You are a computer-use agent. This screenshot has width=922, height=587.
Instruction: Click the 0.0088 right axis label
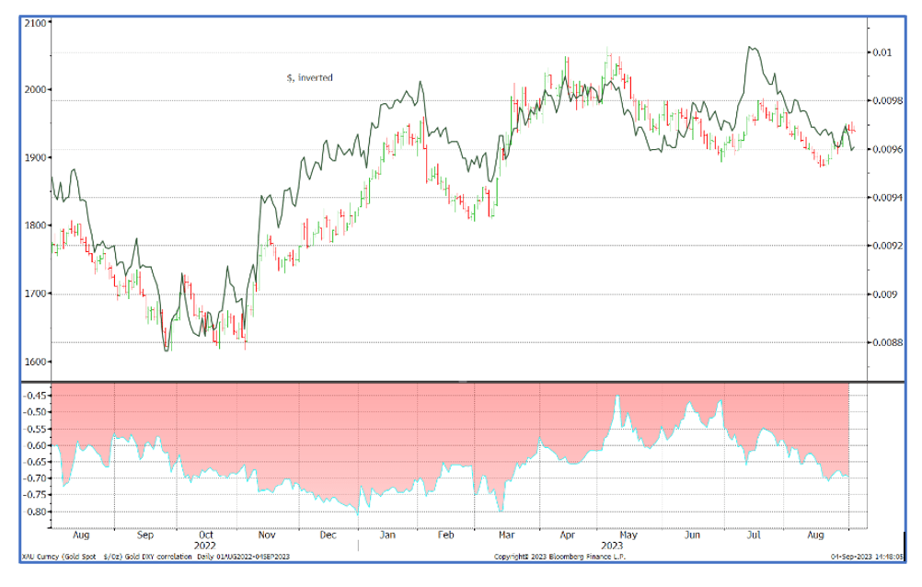pyautogui.click(x=887, y=342)
